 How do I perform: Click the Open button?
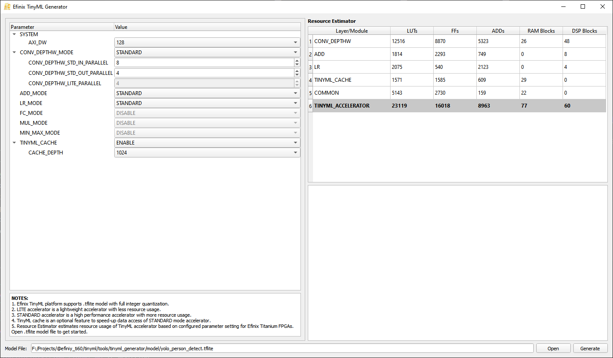point(553,349)
